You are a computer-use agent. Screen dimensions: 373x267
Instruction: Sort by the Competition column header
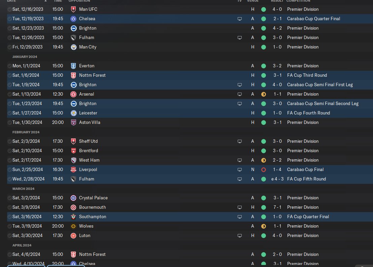(x=298, y=1)
